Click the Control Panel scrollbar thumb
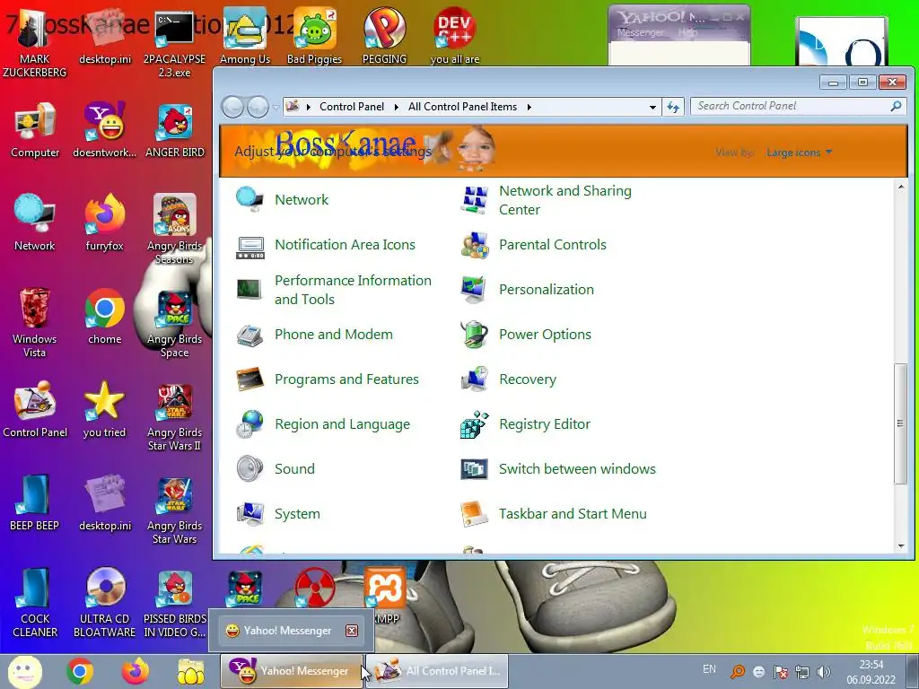 coord(901,423)
